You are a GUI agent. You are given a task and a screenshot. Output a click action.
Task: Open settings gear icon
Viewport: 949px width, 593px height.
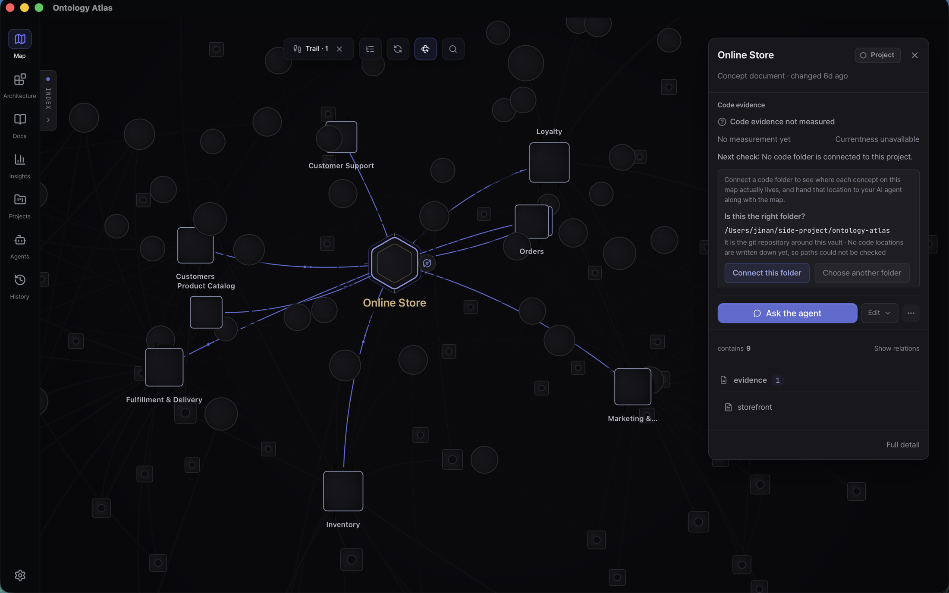20,575
